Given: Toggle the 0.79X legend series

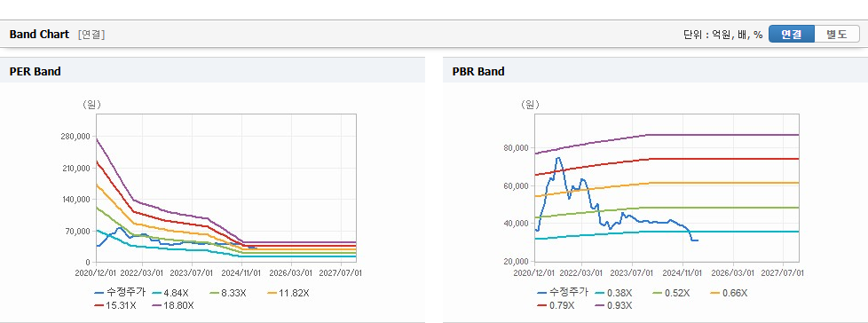Looking at the screenshot, I should (x=556, y=305).
